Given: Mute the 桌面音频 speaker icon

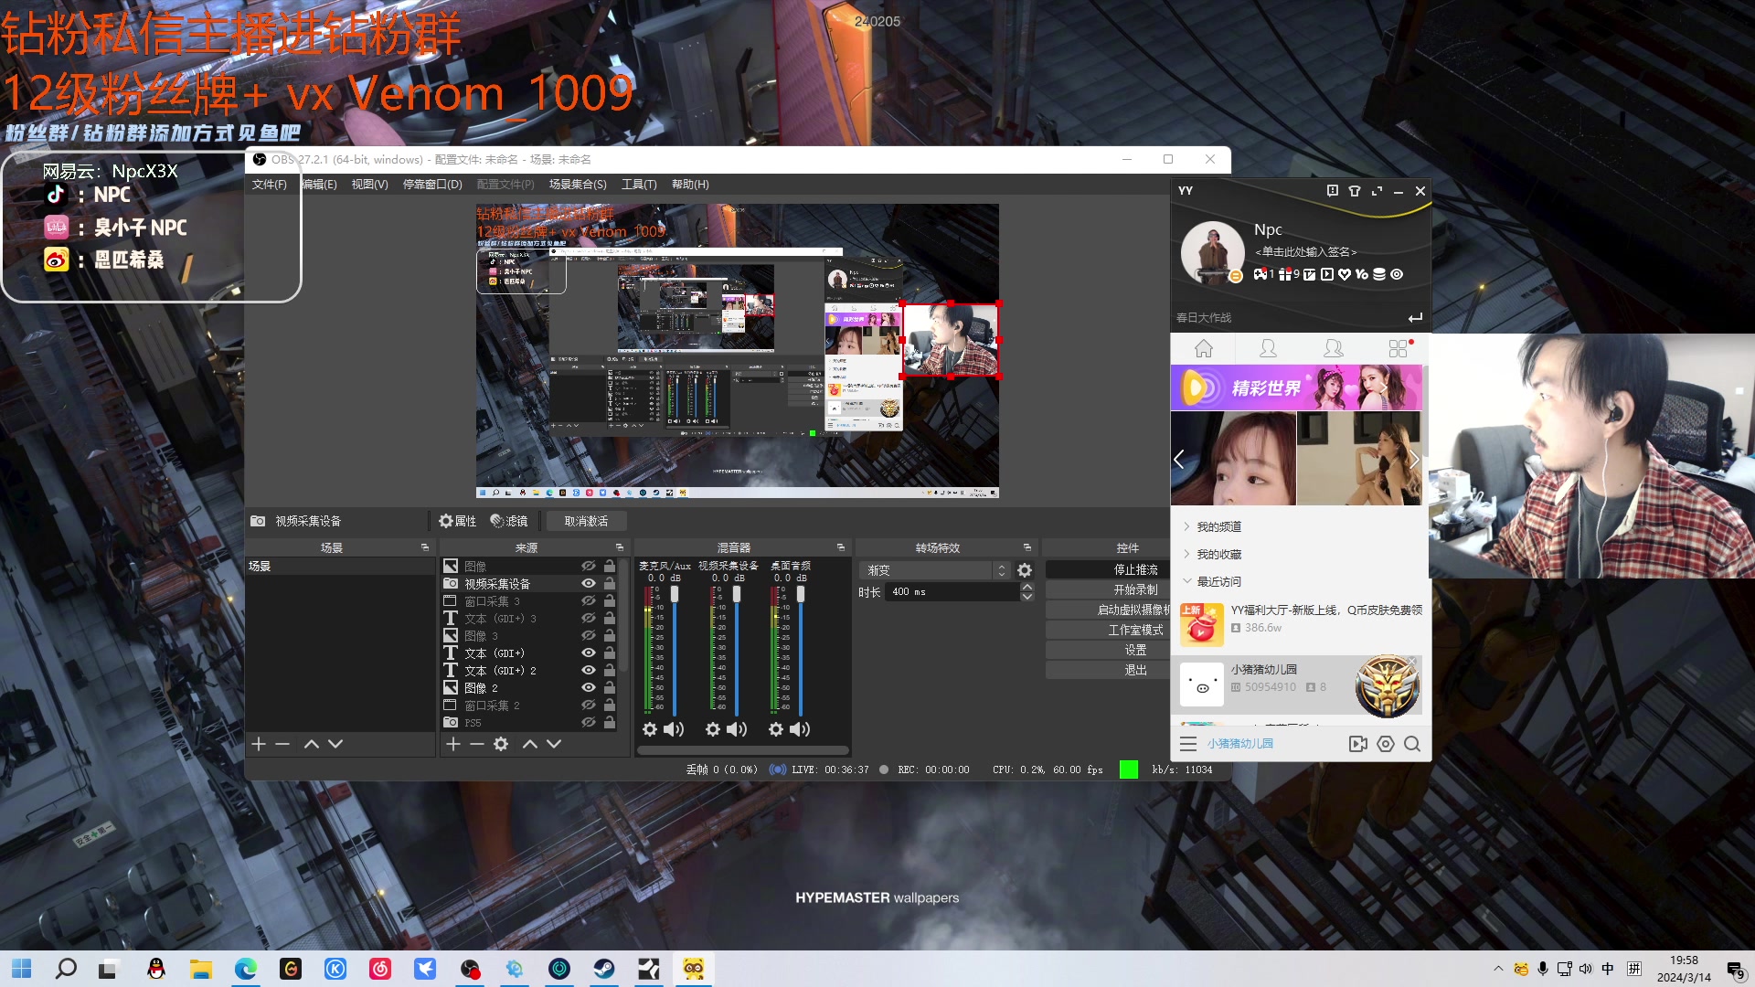Looking at the screenshot, I should [800, 729].
